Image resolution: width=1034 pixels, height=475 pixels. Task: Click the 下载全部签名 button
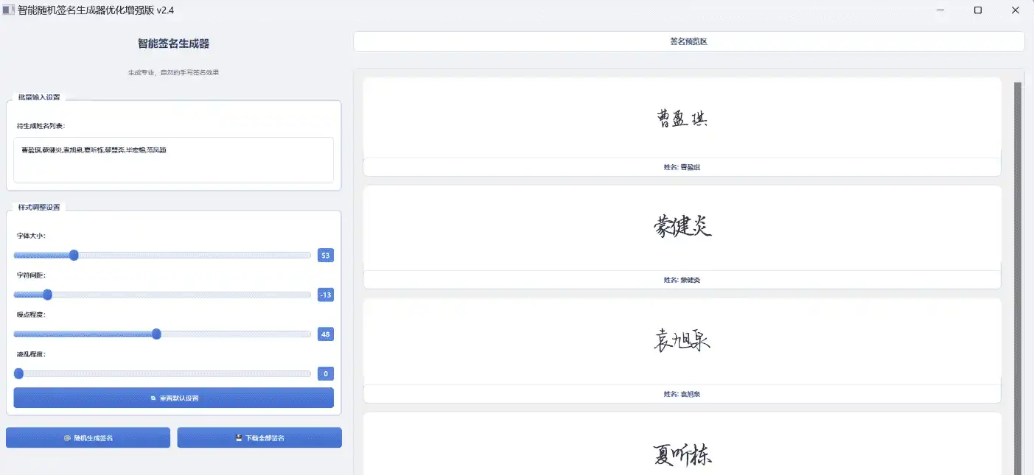(259, 438)
